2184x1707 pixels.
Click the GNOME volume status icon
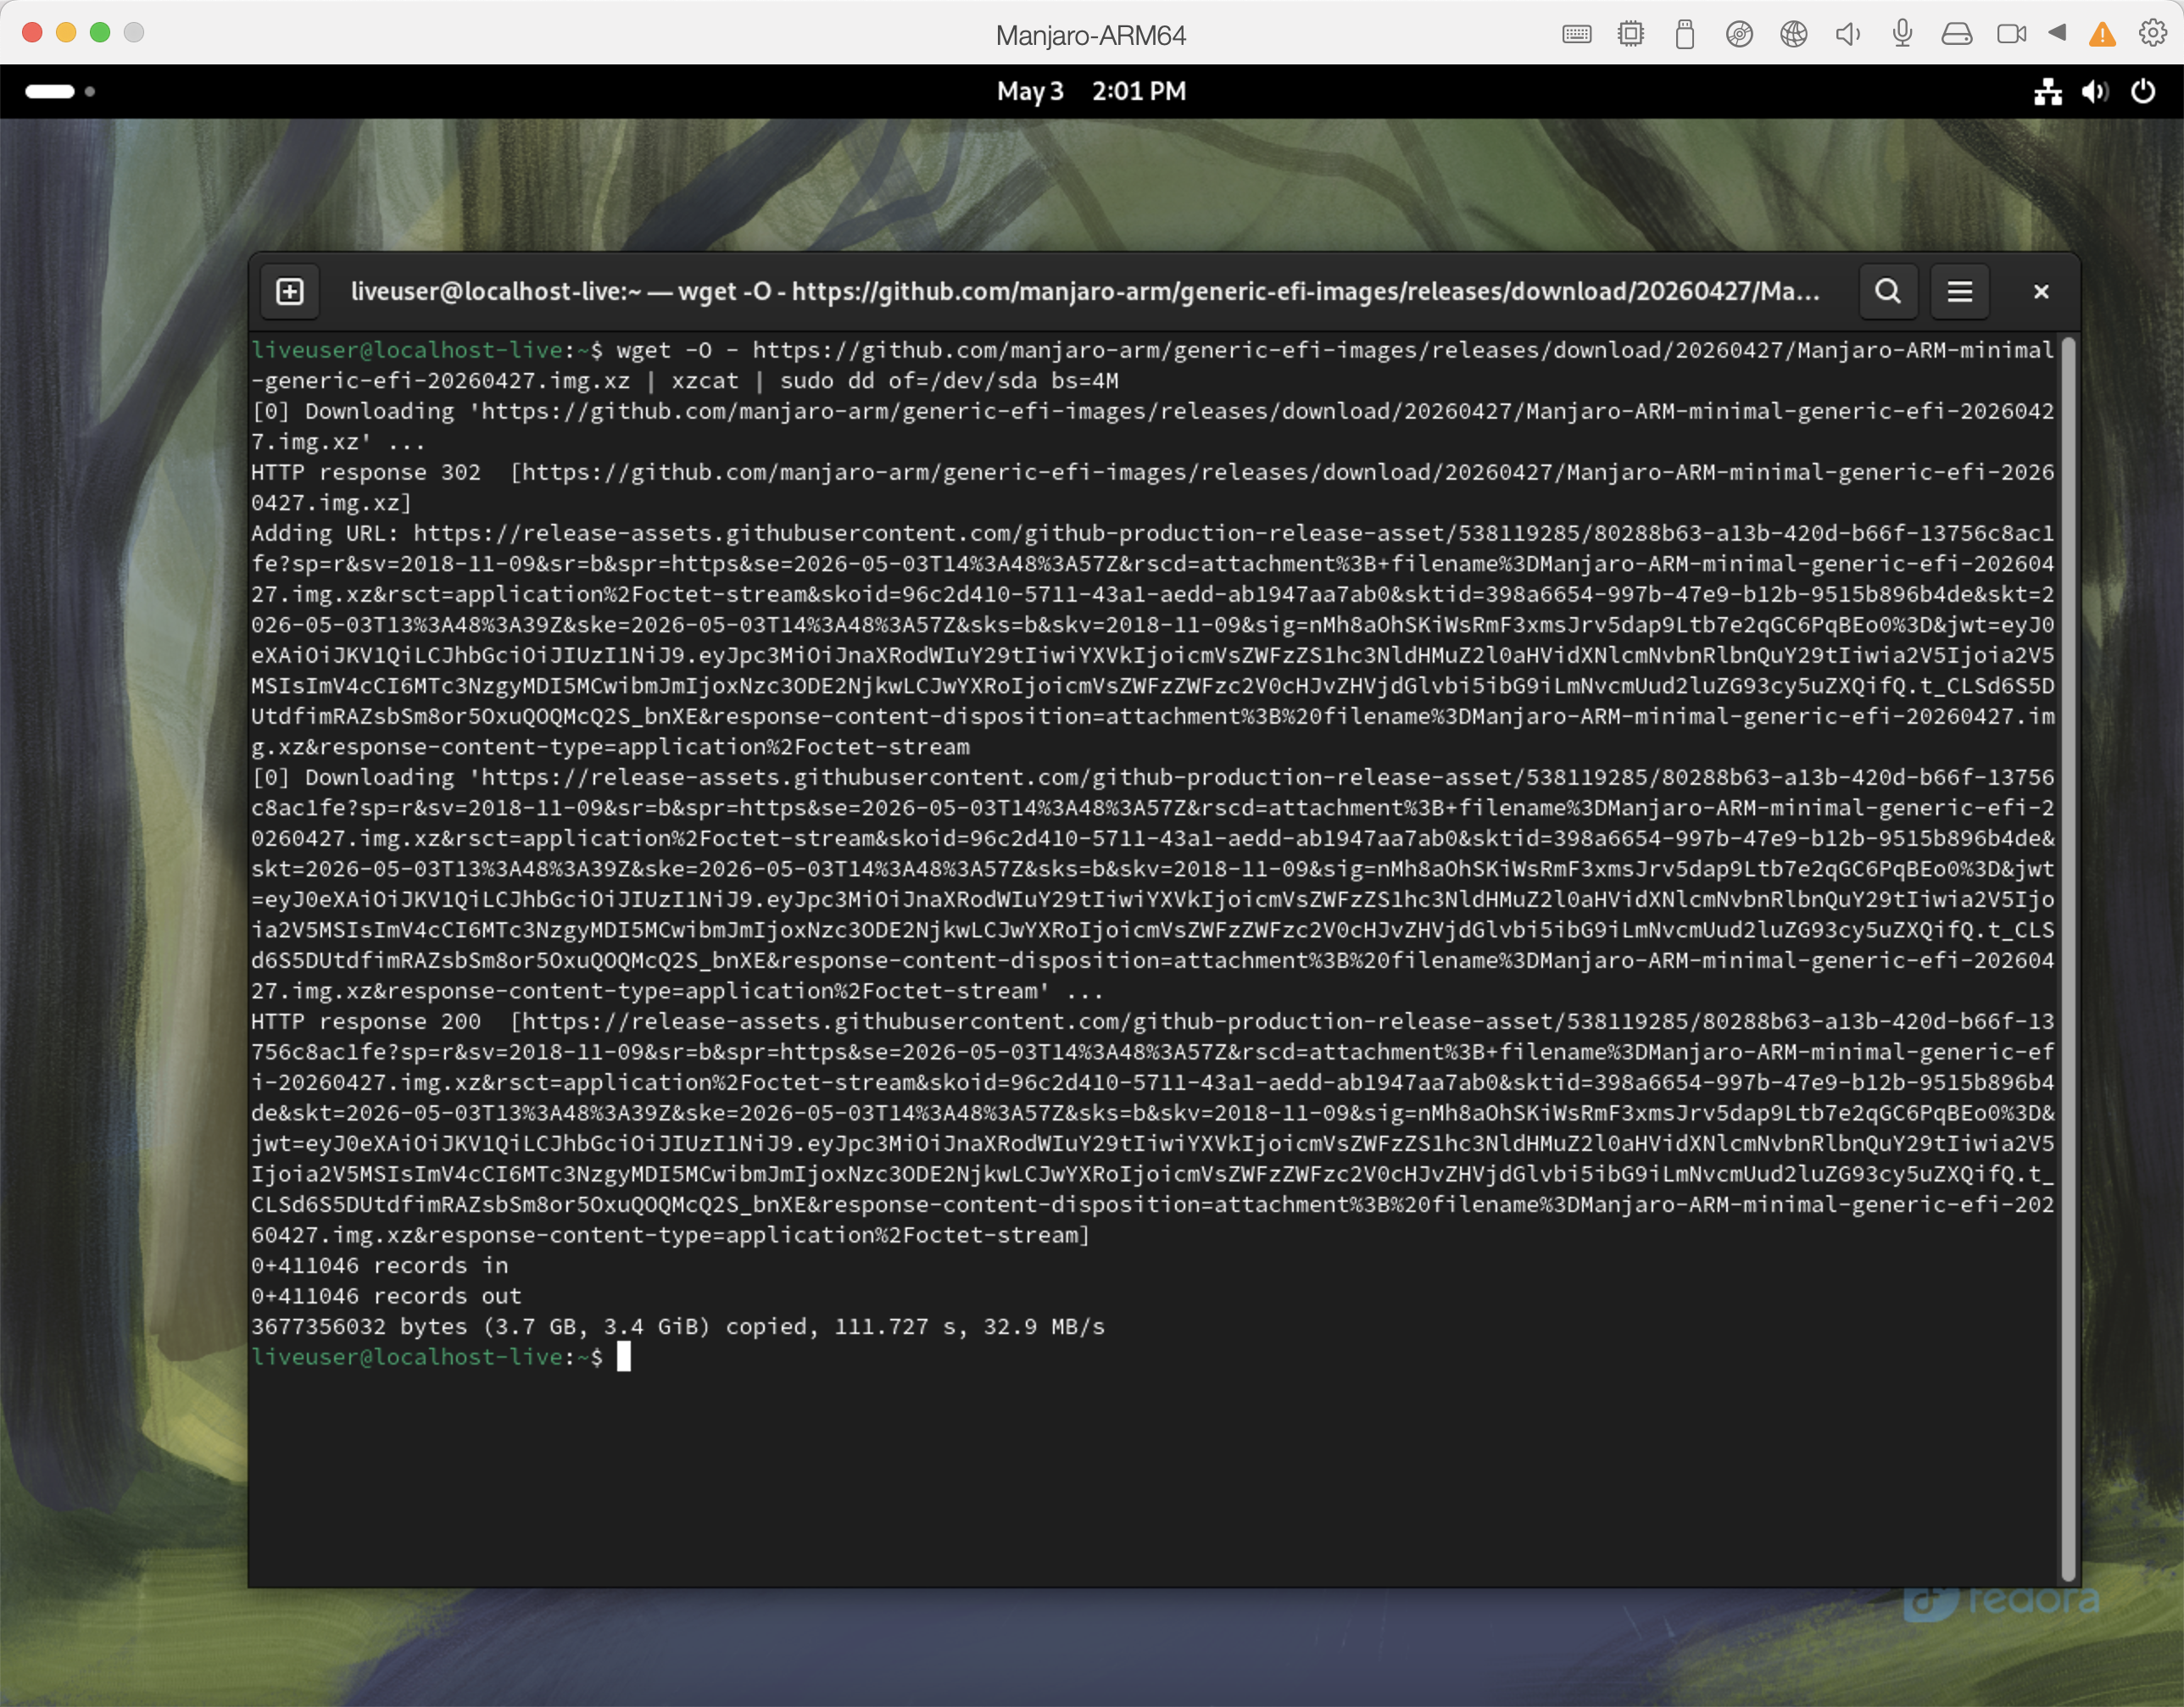[2095, 92]
